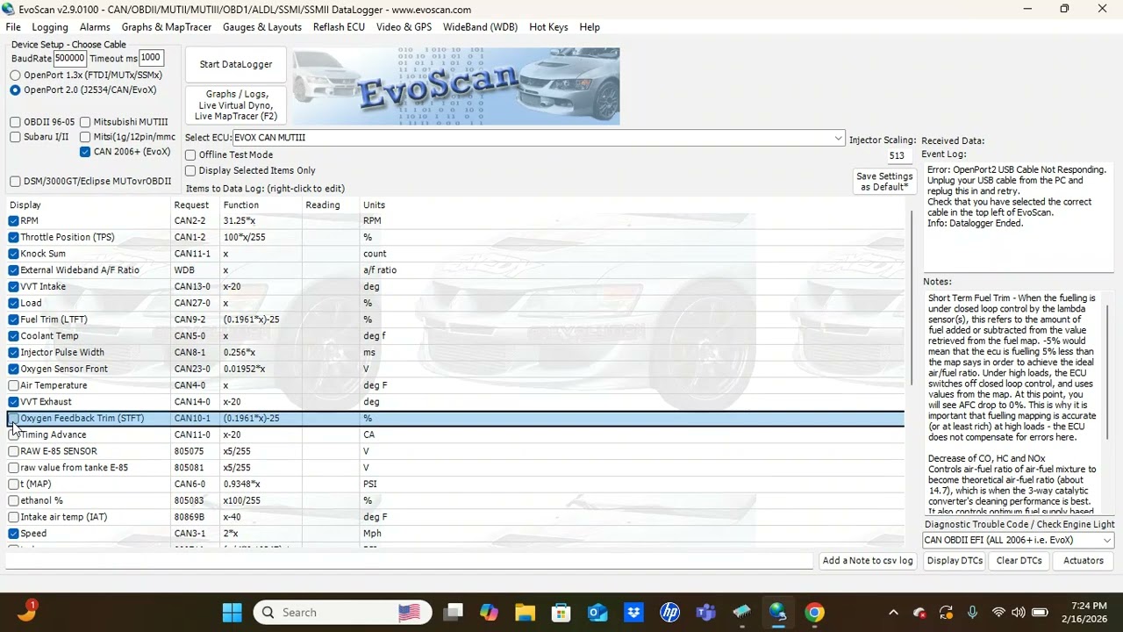The height and width of the screenshot is (632, 1123).
Task: Click the Timeout ms input field
Action: pos(151,58)
